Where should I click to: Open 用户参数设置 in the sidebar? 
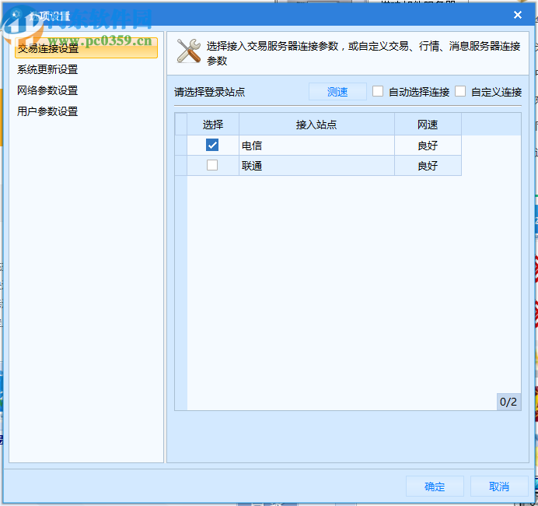pos(47,111)
